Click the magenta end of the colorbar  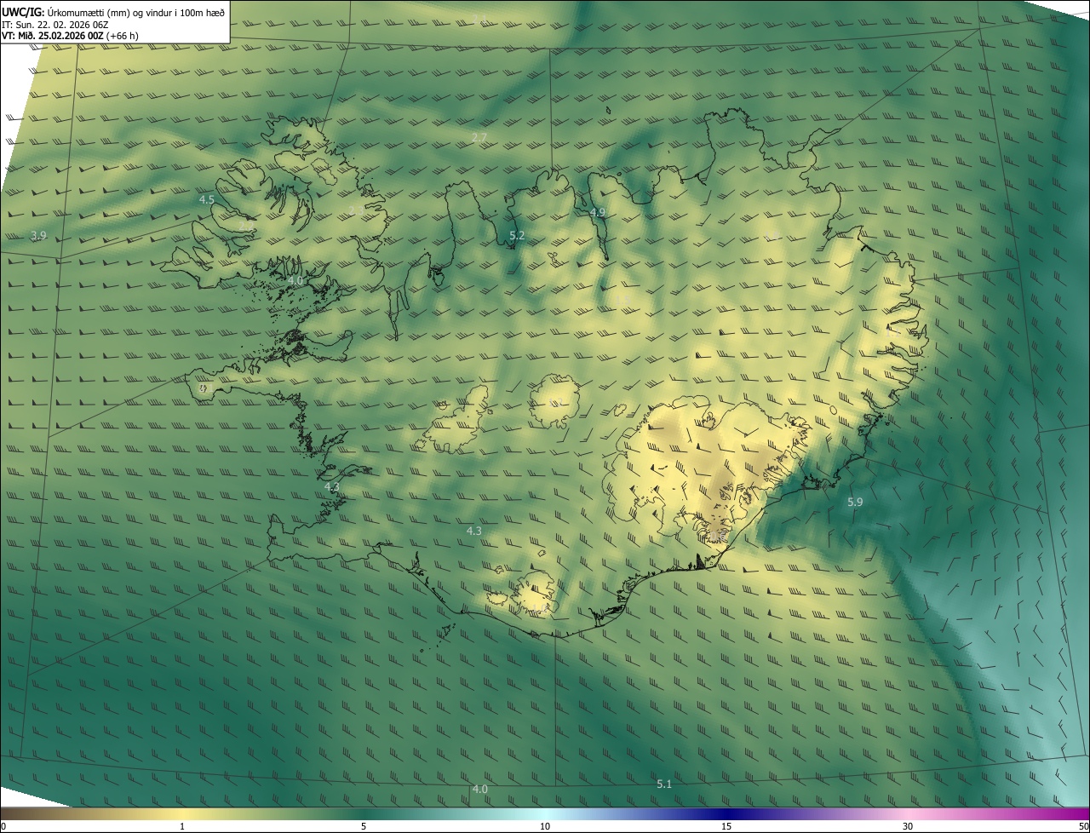coord(1073,814)
